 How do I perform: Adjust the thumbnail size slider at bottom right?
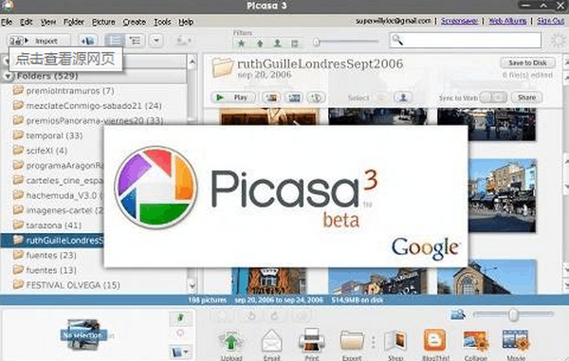coord(513,315)
